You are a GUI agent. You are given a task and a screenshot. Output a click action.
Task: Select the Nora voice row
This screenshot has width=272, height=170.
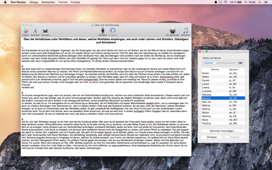point(223,120)
